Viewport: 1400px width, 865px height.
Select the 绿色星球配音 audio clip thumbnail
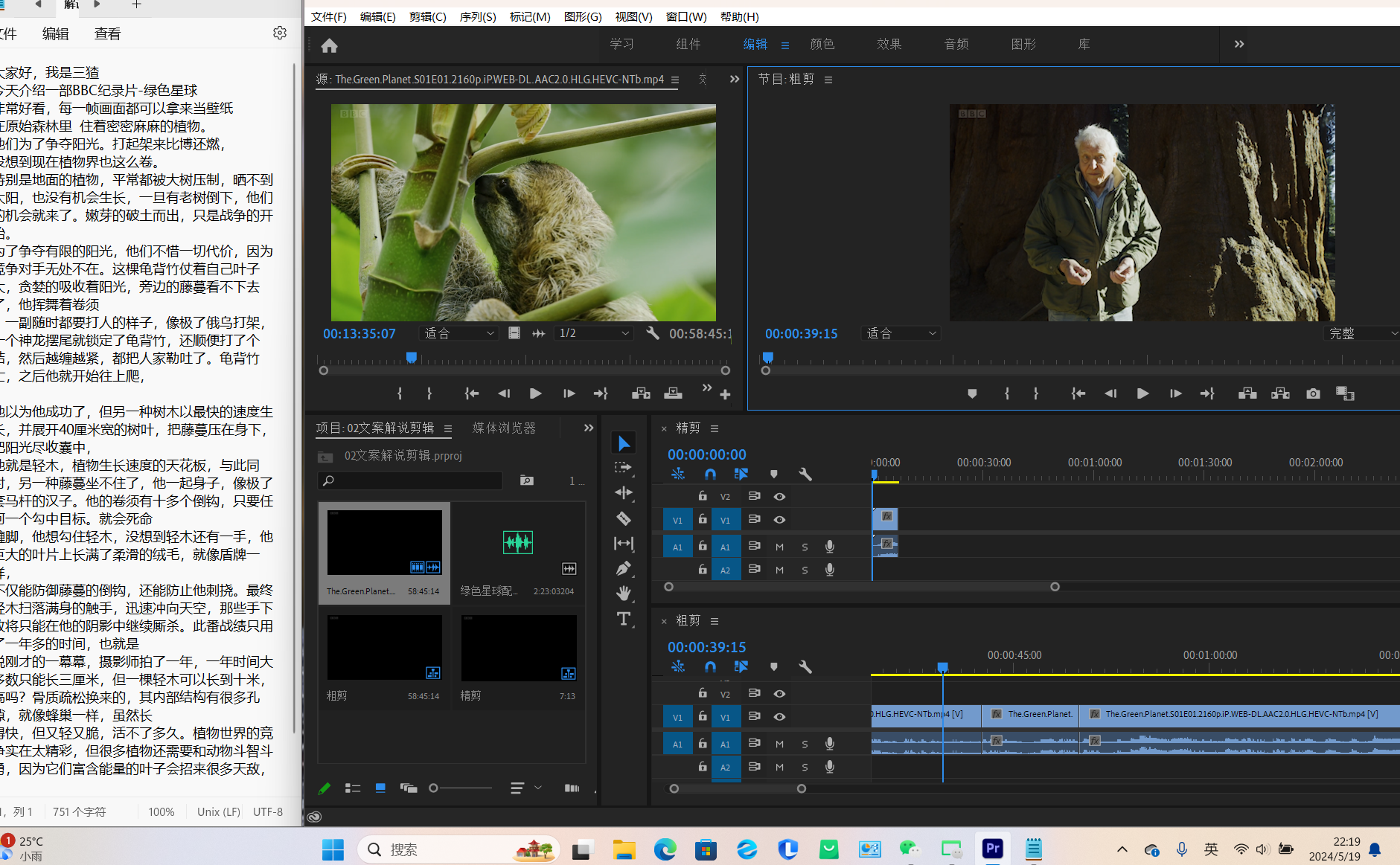point(518,543)
